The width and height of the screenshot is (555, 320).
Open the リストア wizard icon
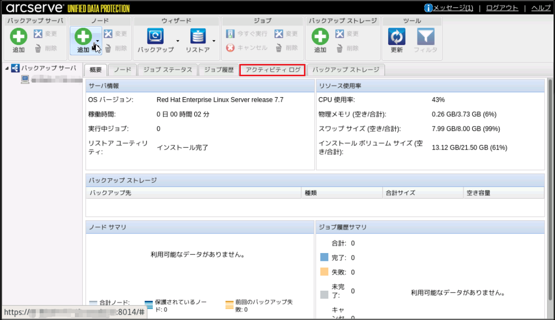point(198,37)
